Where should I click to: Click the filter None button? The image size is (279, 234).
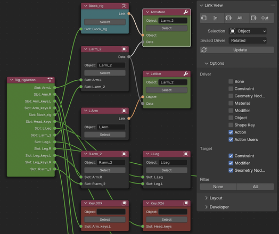(218, 187)
